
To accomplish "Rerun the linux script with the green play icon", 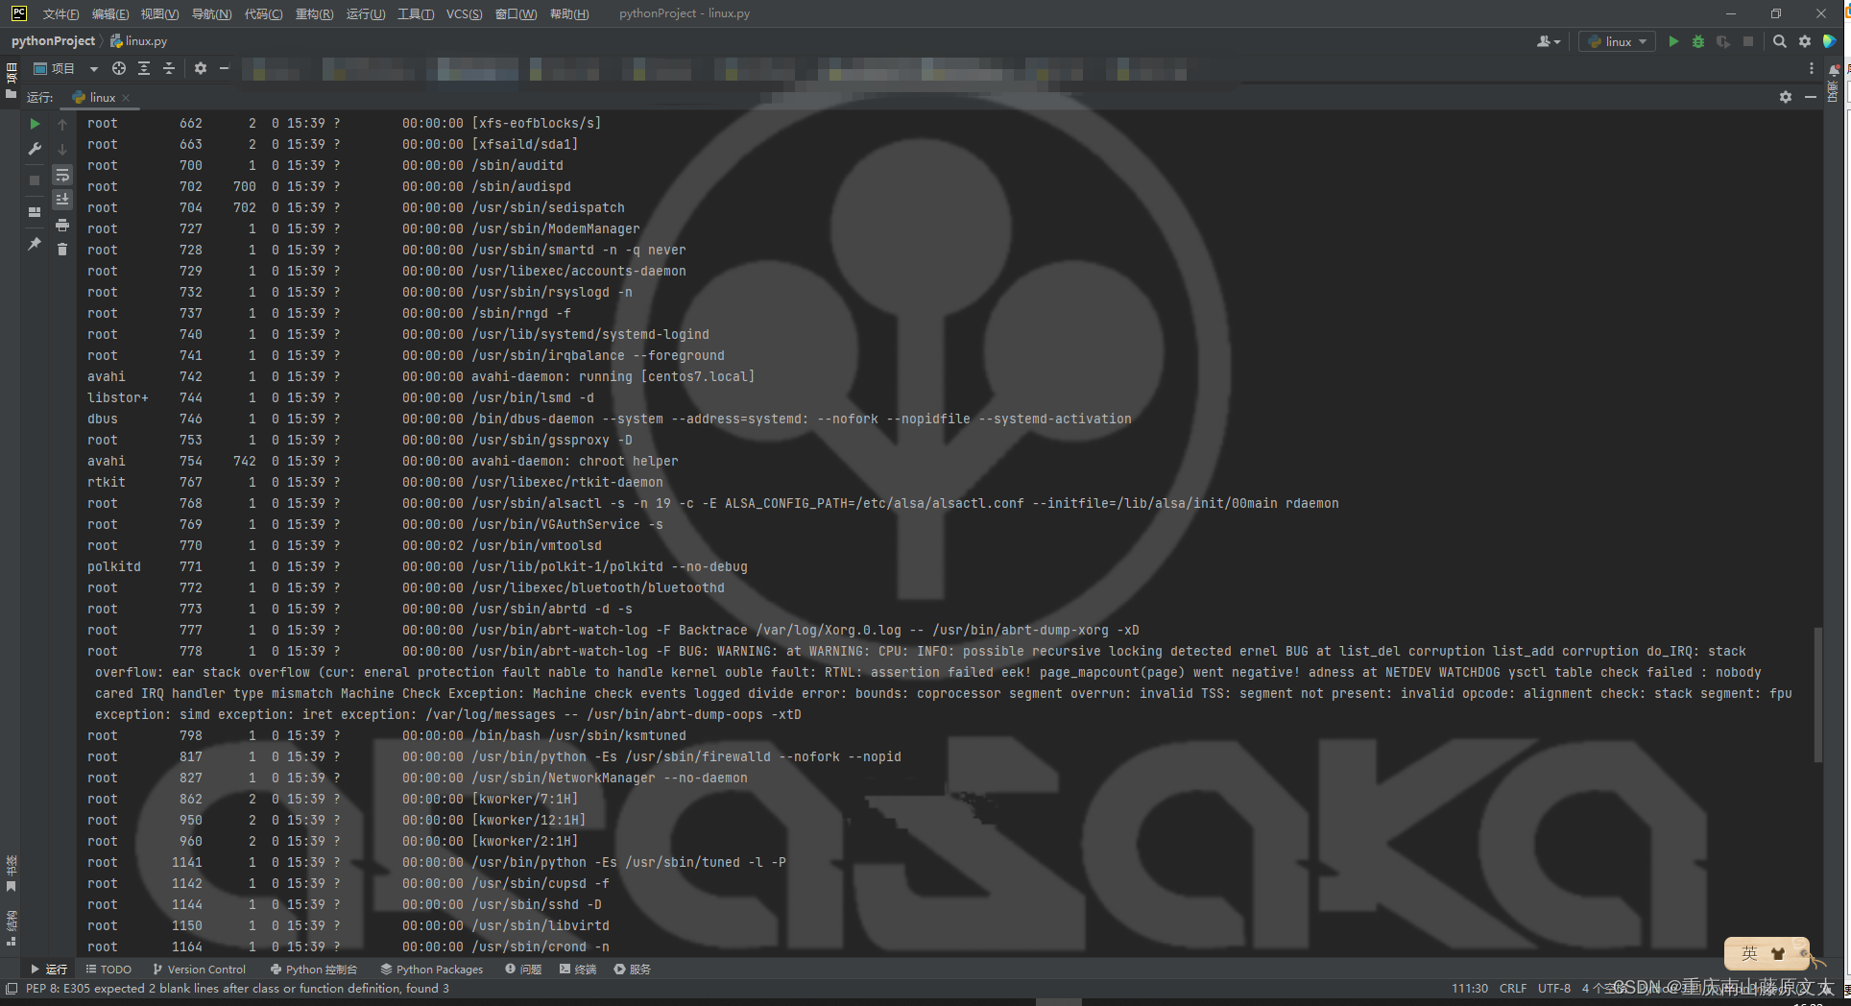I will point(1674,42).
